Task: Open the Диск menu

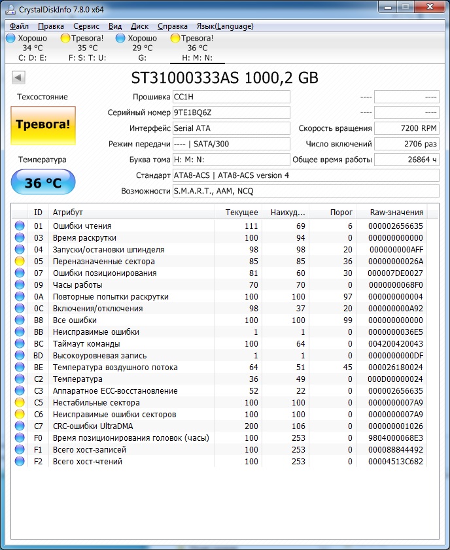Action: [139, 26]
